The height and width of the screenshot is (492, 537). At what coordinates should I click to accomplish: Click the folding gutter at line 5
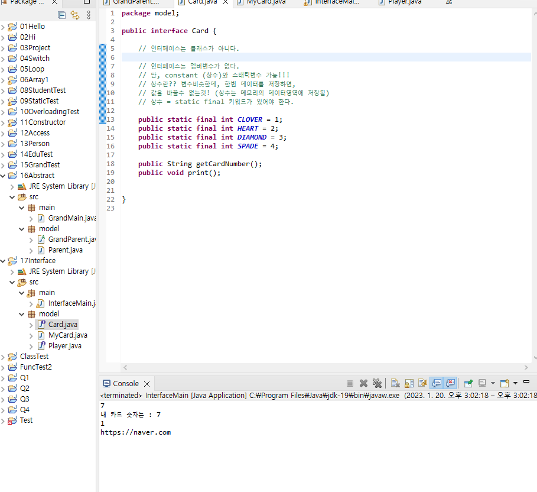102,48
